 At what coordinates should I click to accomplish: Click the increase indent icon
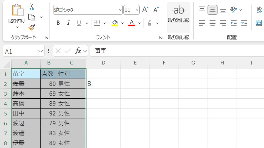(244, 23)
